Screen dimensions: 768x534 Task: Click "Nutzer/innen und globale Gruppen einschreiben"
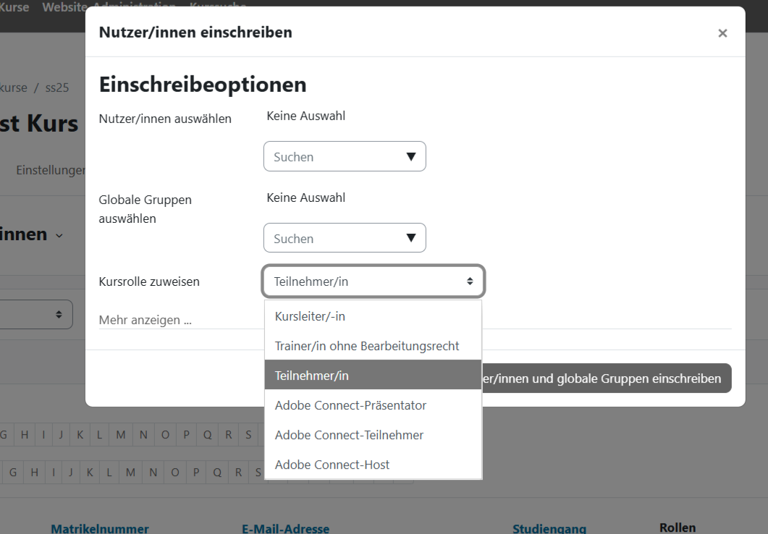click(x=608, y=378)
